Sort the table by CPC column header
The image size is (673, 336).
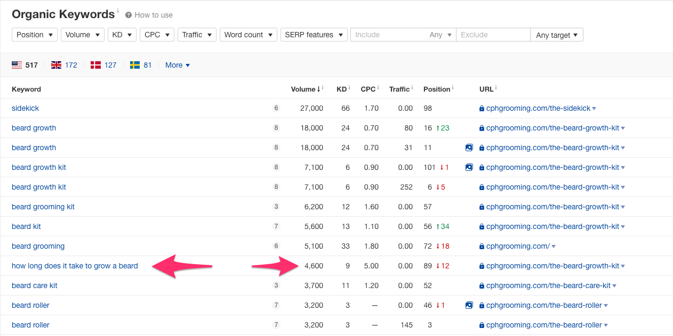(368, 89)
